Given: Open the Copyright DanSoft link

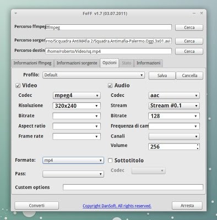Looking at the screenshot, I should [x=117, y=206].
